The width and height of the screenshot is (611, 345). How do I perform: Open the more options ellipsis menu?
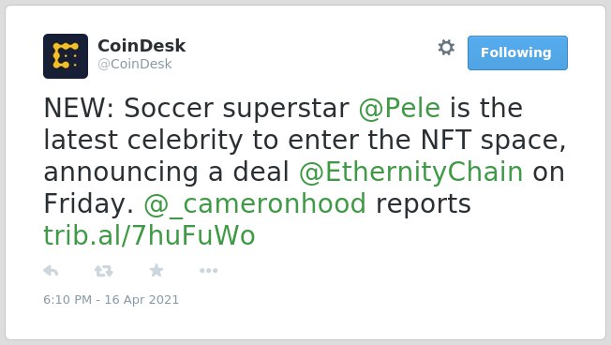(208, 271)
